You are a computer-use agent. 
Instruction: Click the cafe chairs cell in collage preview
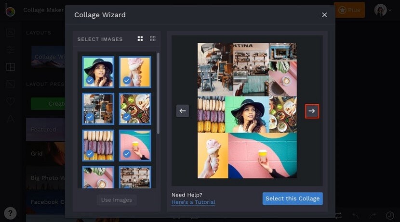click(x=215, y=69)
